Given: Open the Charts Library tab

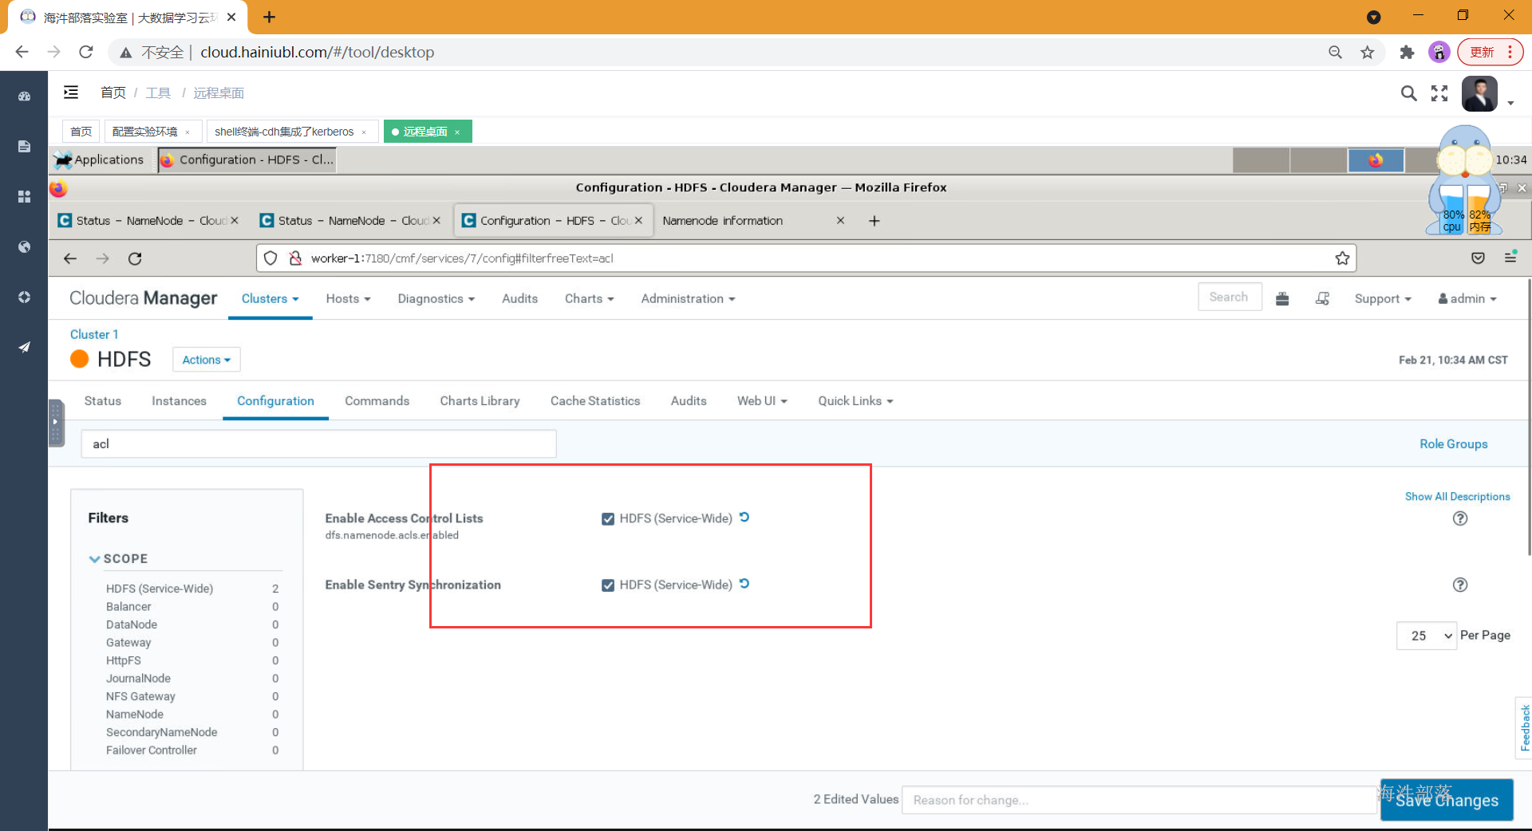Looking at the screenshot, I should (480, 401).
